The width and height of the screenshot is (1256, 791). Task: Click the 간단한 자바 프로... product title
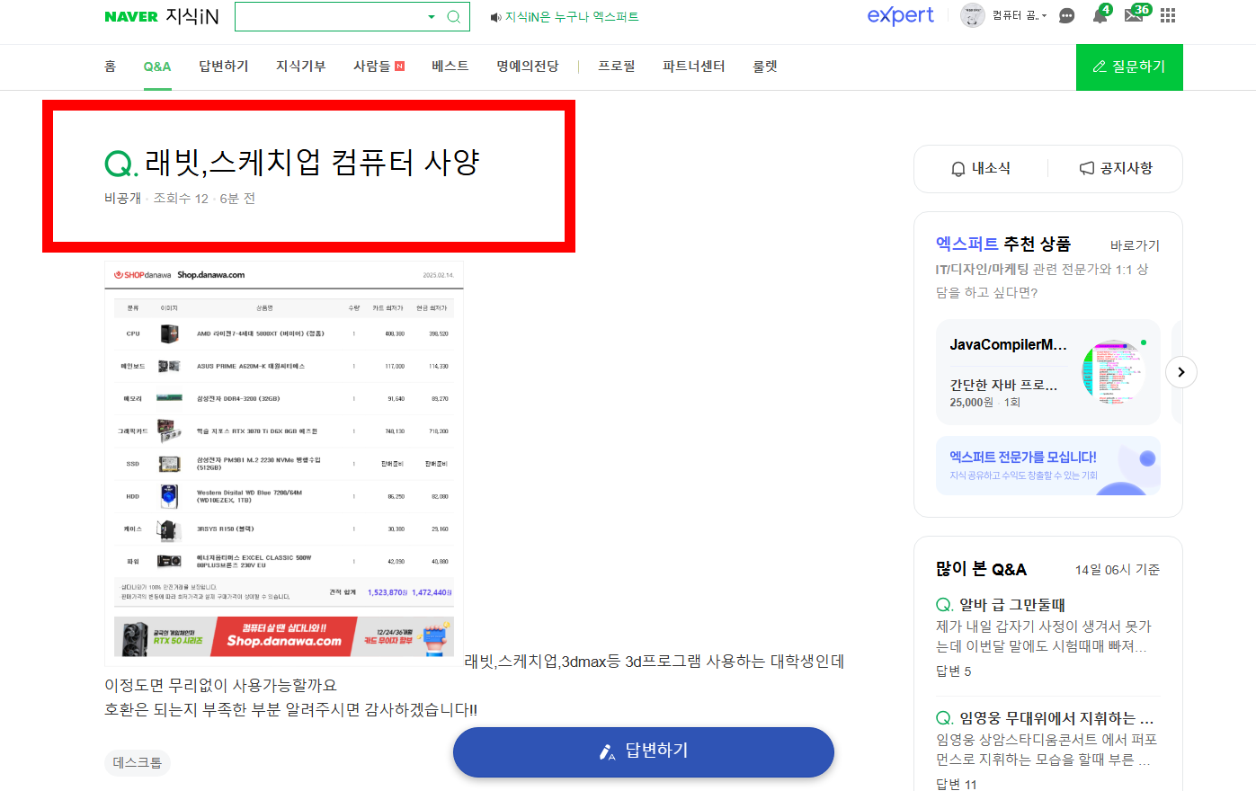pyautogui.click(x=1003, y=385)
